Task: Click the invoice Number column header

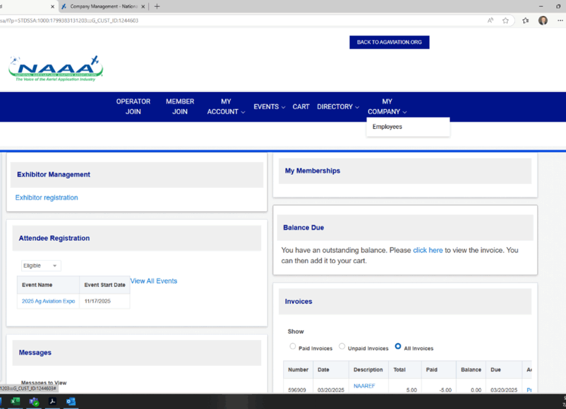Action: tap(298, 370)
